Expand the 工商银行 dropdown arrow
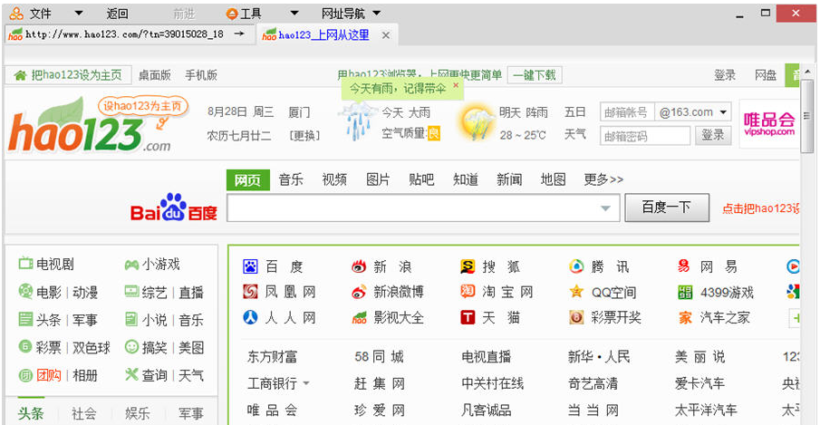The width and height of the screenshot is (820, 425). (x=306, y=383)
